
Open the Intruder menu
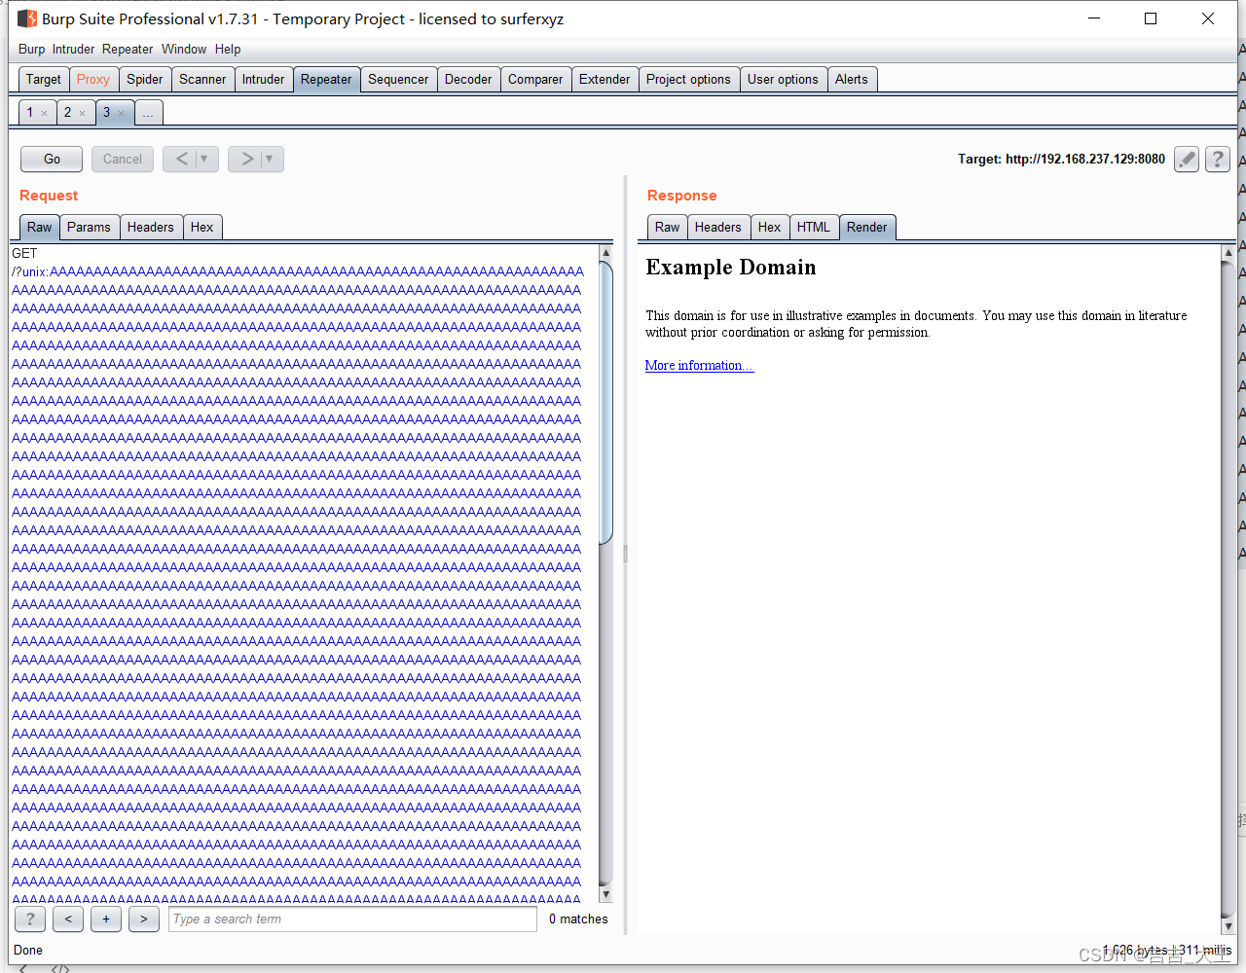(x=73, y=49)
